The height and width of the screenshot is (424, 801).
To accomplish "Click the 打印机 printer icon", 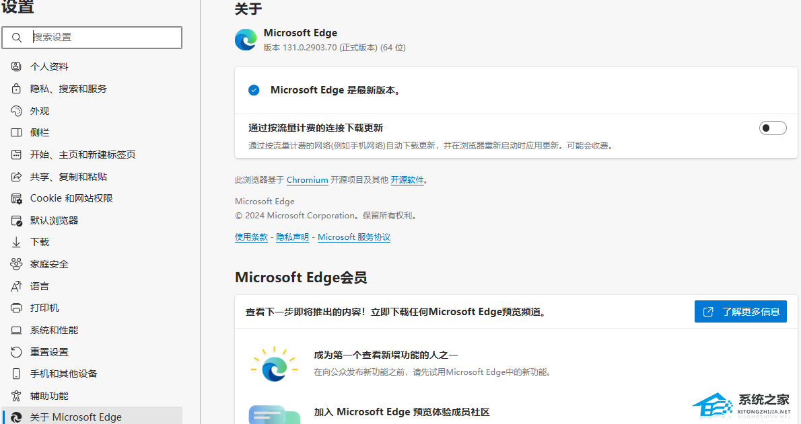I will tap(16, 308).
